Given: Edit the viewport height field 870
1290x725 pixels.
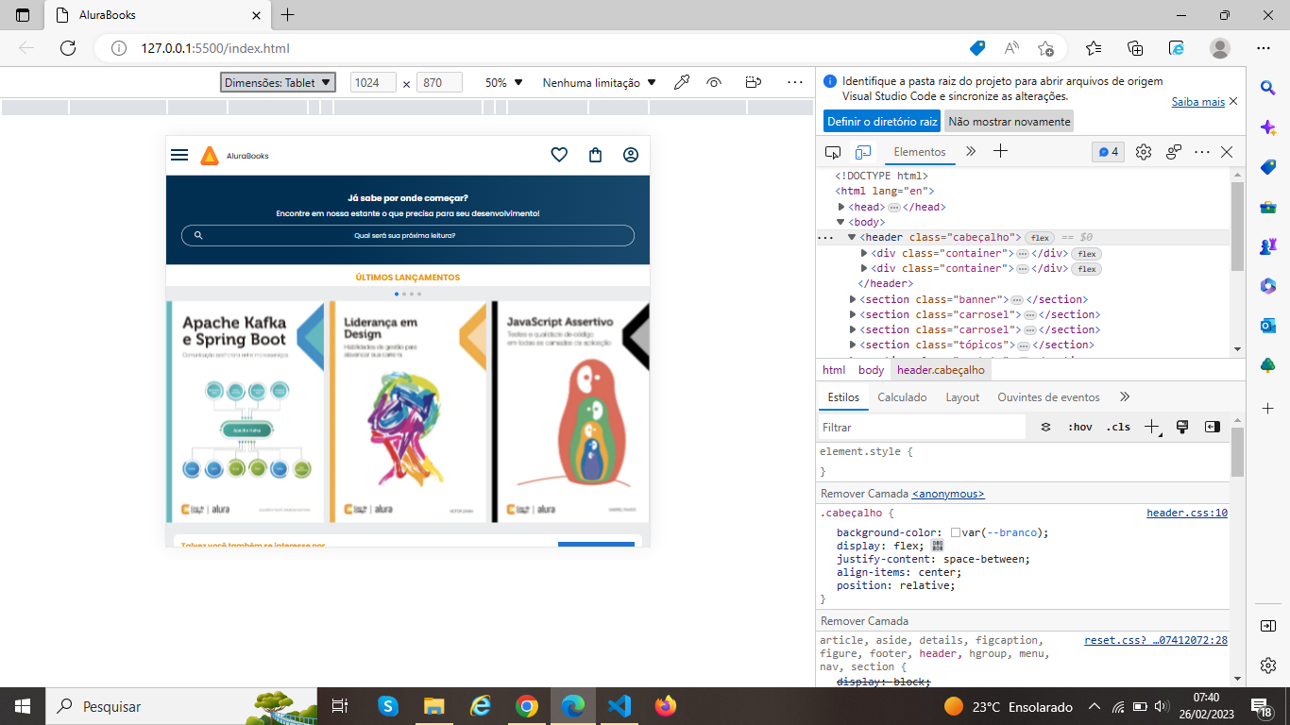Looking at the screenshot, I should (439, 83).
